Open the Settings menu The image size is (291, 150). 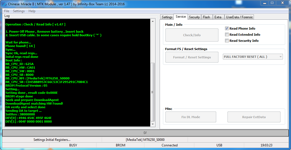[19, 11]
